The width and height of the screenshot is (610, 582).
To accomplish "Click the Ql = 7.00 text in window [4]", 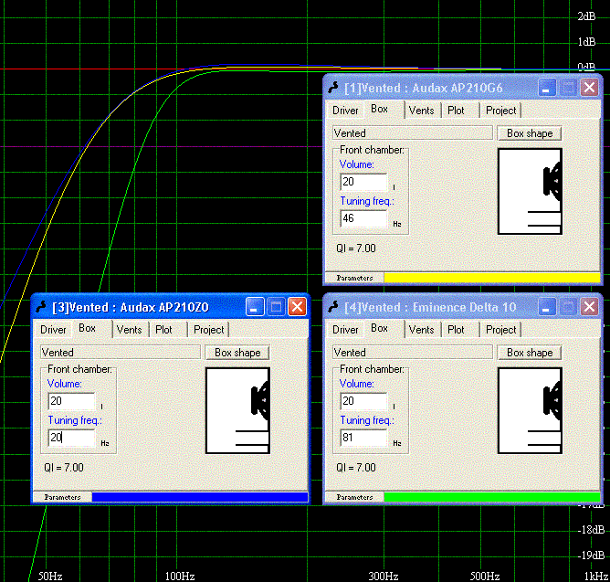I will (356, 468).
